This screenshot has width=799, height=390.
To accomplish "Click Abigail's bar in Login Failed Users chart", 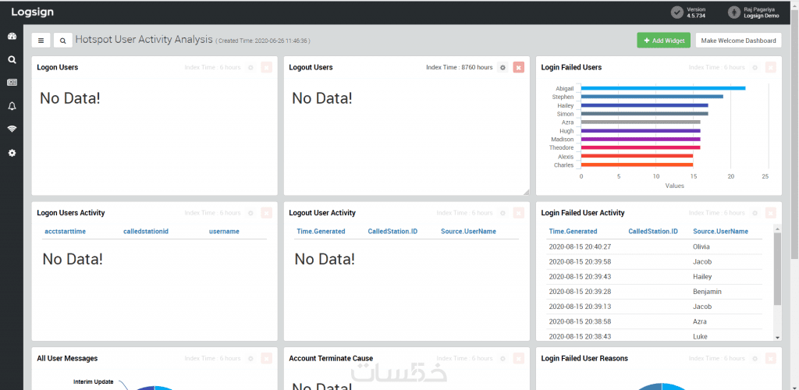I will point(663,88).
